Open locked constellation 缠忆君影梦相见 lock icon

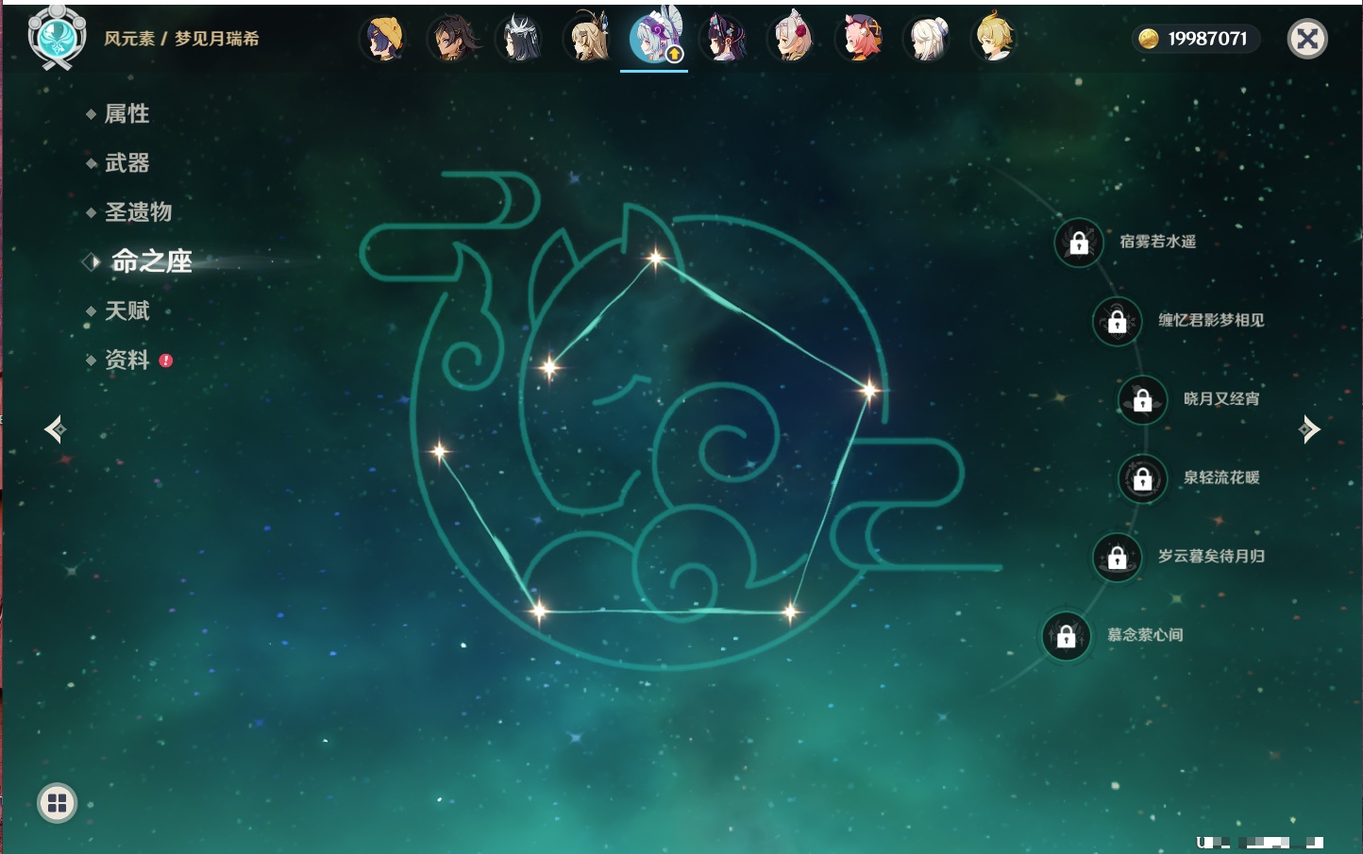[x=1118, y=321]
